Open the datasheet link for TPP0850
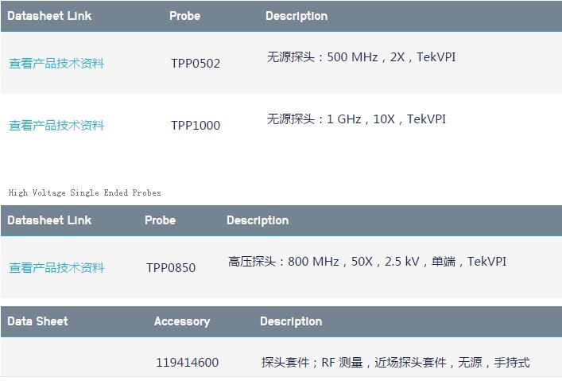Viewport: 562px width, 381px height. point(56,268)
